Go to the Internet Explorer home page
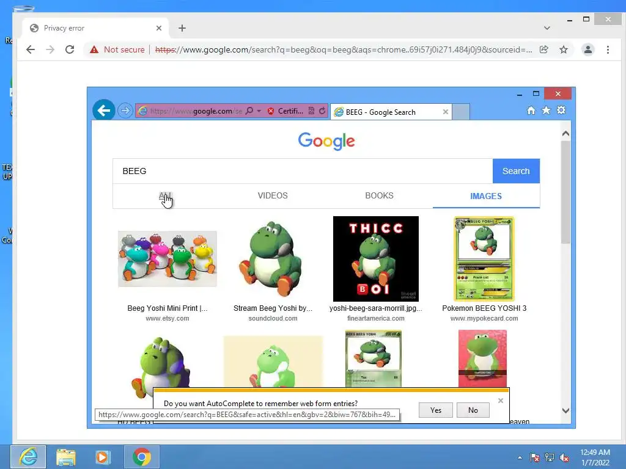 [531, 111]
